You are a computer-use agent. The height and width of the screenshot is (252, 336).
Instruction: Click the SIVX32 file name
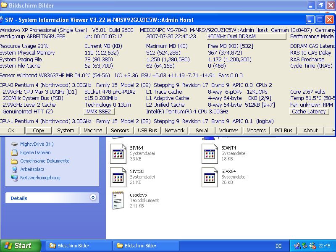click(137, 171)
